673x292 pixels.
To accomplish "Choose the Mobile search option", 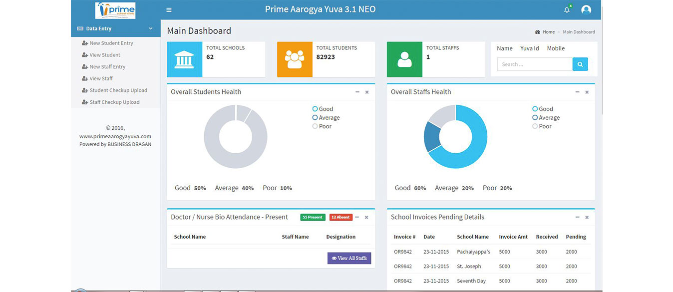I will [x=556, y=48].
